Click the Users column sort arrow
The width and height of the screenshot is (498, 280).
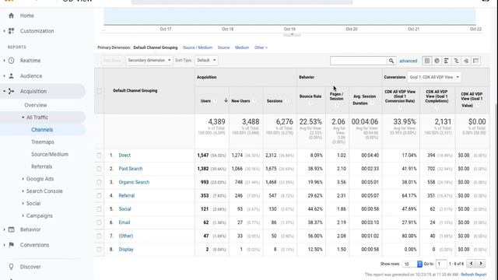226,100
